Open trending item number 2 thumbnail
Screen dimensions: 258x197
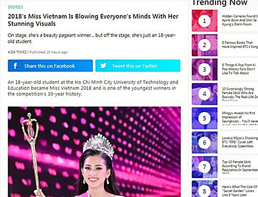204,45
